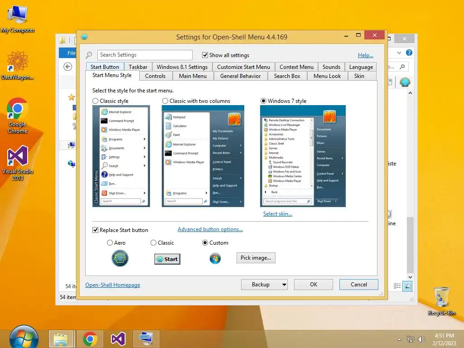Open My Computer desktop icon
This screenshot has width=464, height=348.
tap(18, 19)
